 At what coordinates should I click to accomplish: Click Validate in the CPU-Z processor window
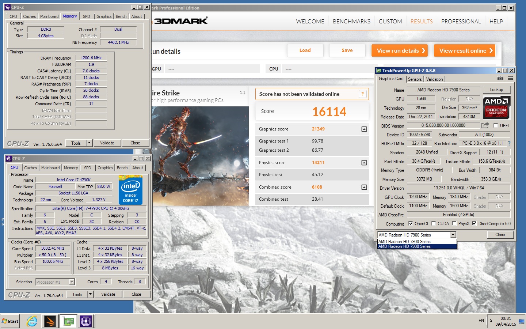tap(108, 294)
